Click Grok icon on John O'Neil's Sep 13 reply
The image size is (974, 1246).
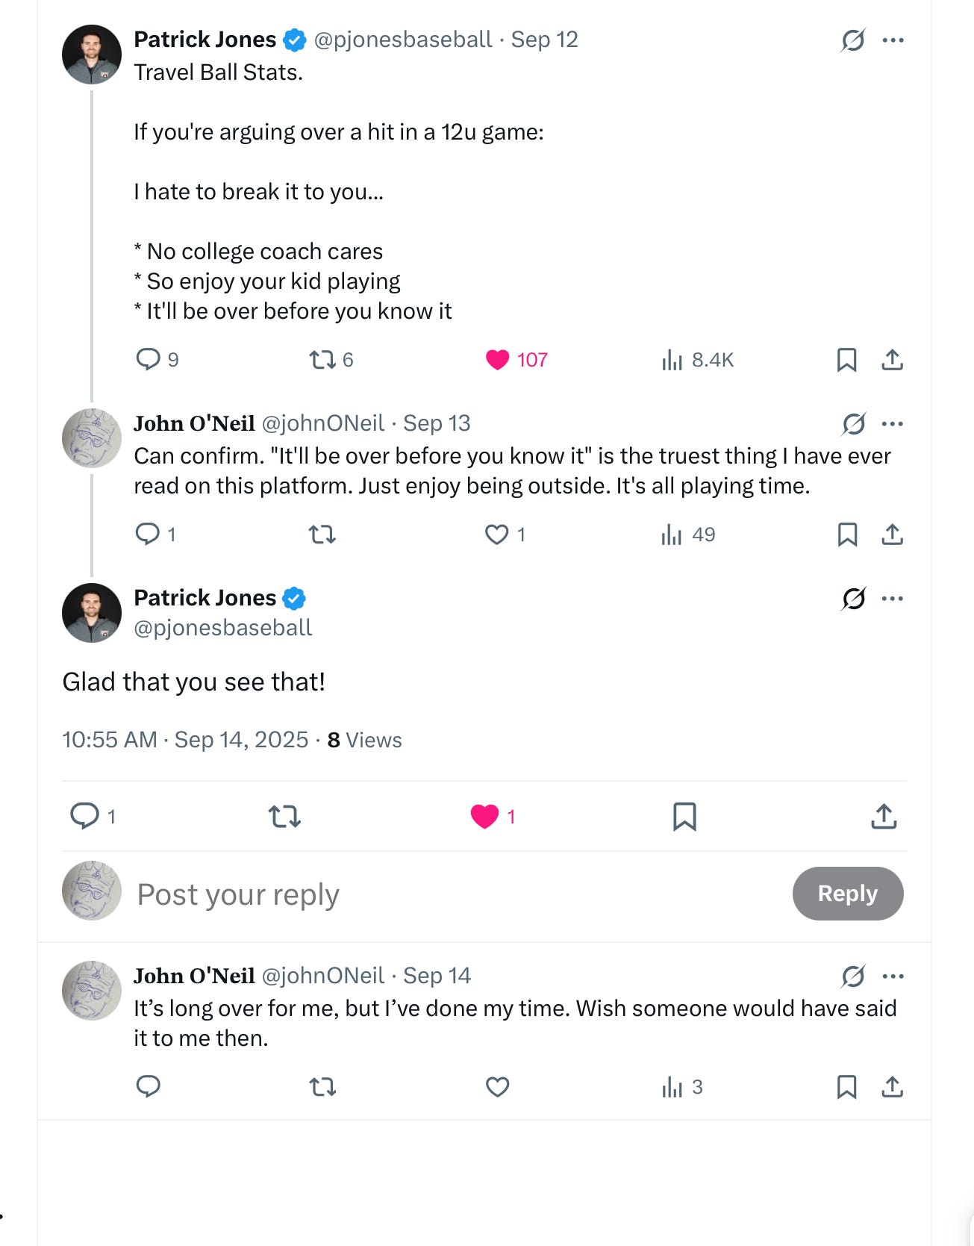[853, 424]
